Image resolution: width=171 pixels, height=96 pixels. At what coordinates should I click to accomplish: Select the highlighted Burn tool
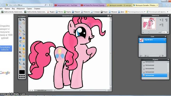tap(24, 52)
